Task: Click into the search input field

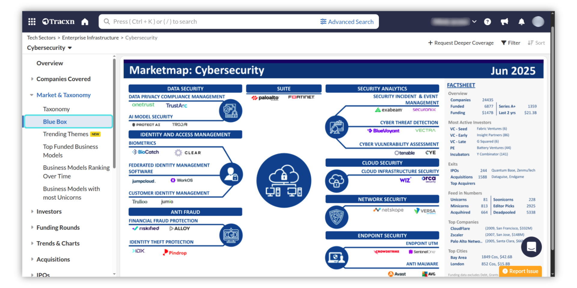Action: click(x=210, y=22)
